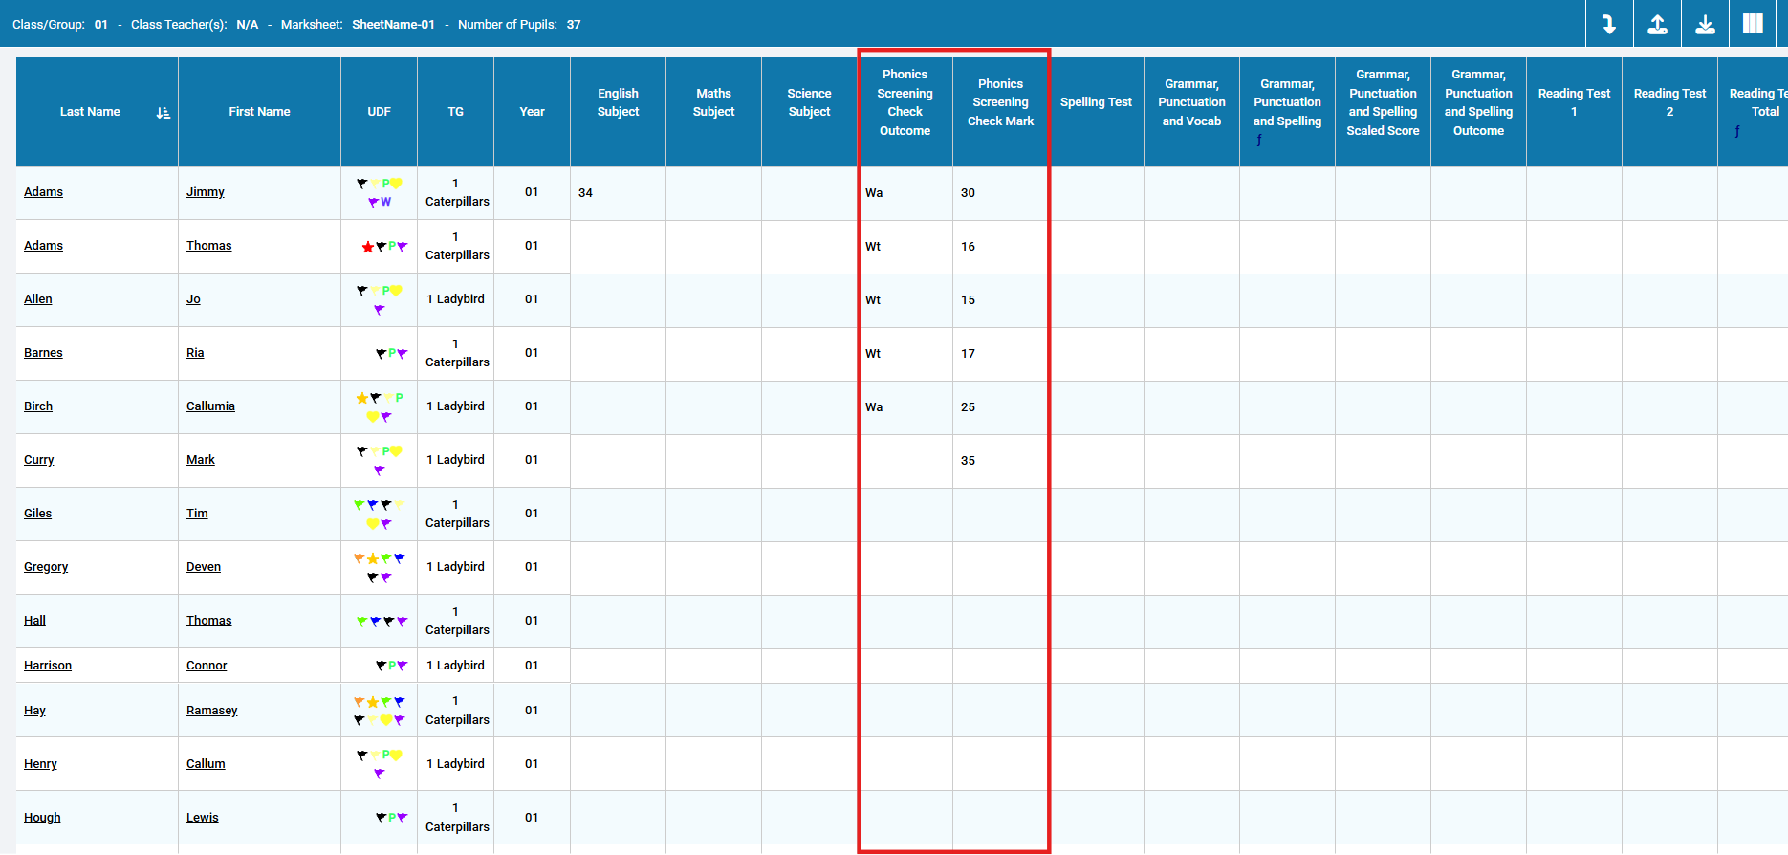Click the upload marksheet icon
The height and width of the screenshot is (855, 1788).
tap(1657, 24)
